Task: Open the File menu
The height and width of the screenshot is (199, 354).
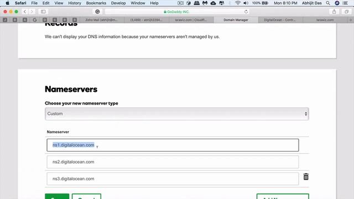Action: coord(34,3)
